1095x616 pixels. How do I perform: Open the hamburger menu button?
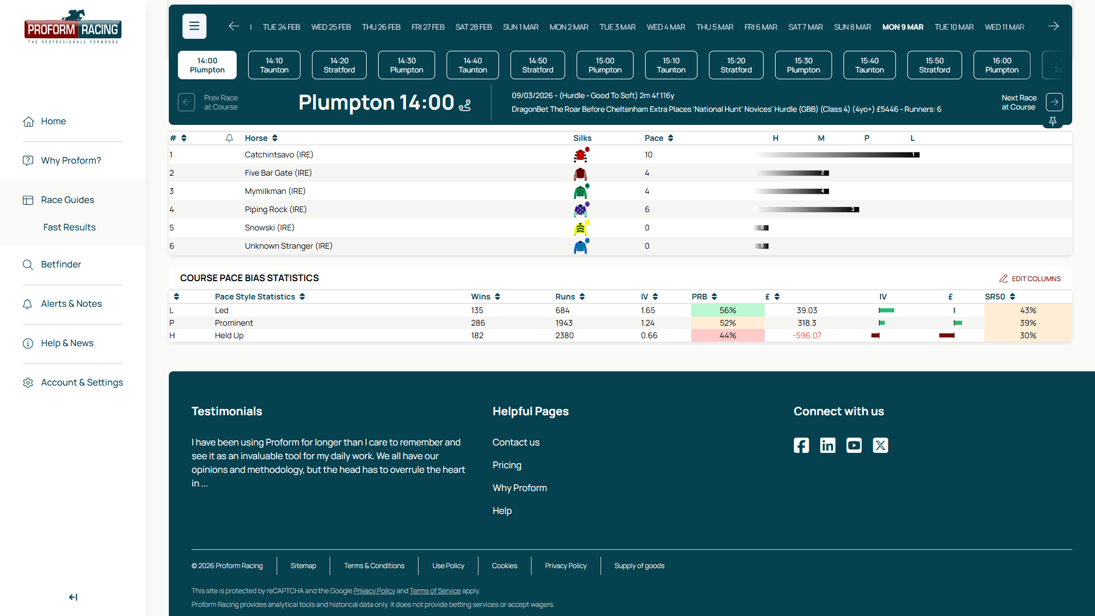point(194,26)
